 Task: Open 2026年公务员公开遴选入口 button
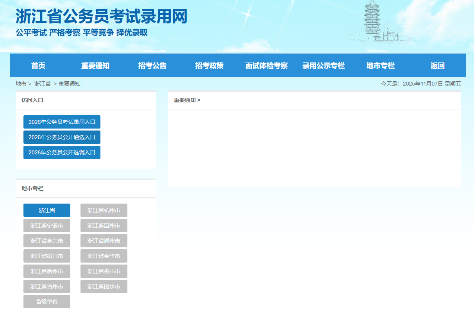pyautogui.click(x=62, y=137)
